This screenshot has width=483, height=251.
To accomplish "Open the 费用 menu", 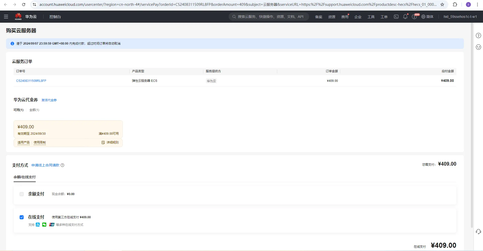I will point(345,17).
